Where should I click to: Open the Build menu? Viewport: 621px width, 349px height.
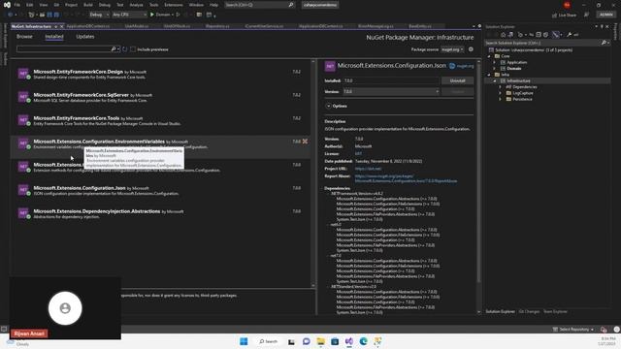point(88,5)
